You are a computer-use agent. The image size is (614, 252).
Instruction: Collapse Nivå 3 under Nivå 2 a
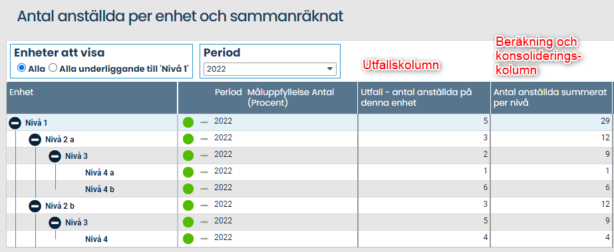55,156
